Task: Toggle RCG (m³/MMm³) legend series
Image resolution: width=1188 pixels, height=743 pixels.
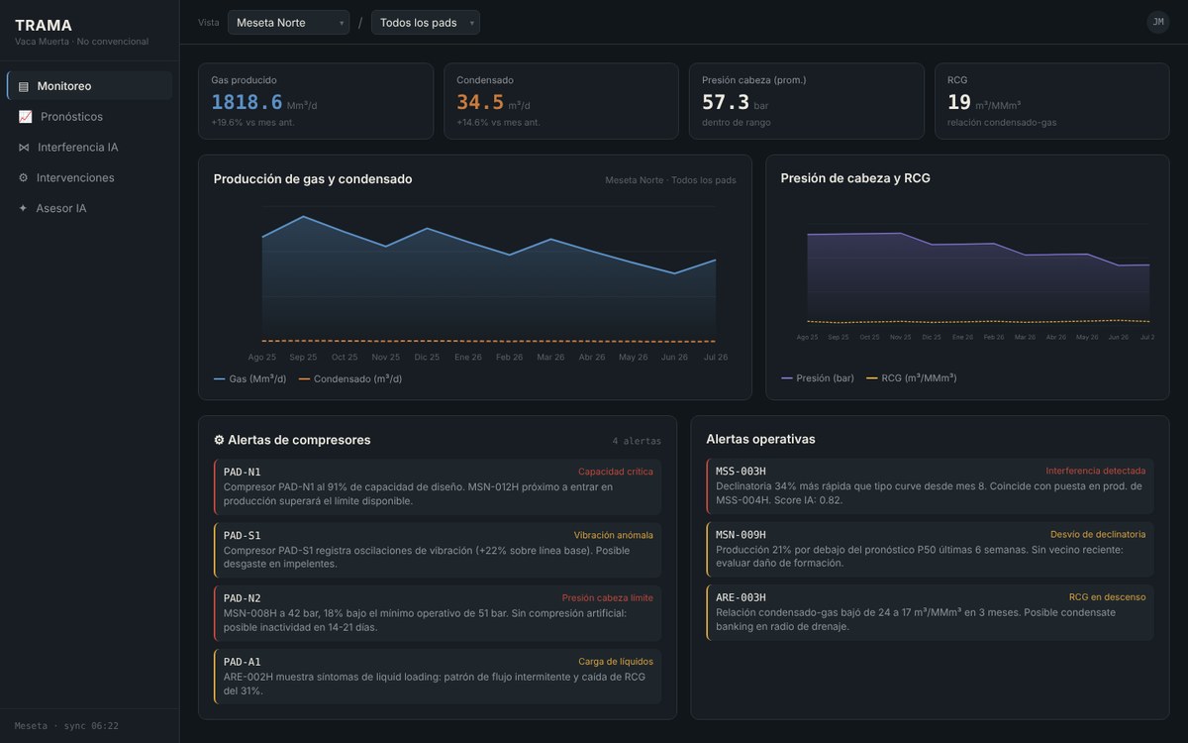Action: [912, 378]
